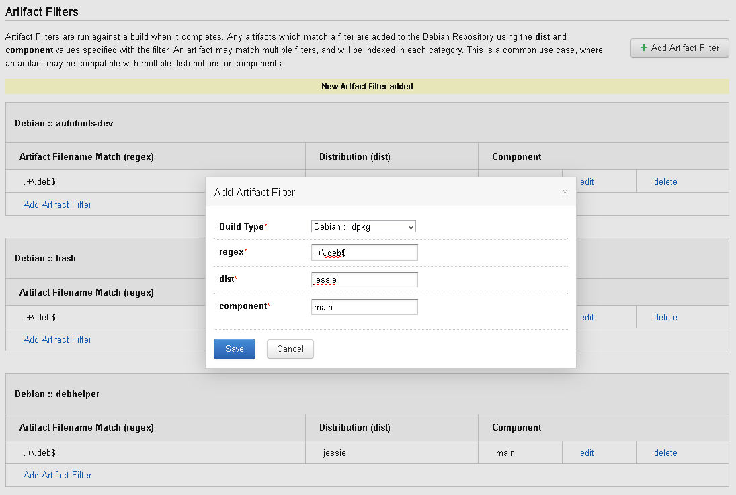Edit the autotools-dev artifact filter
This screenshot has height=495, width=736.
point(587,181)
